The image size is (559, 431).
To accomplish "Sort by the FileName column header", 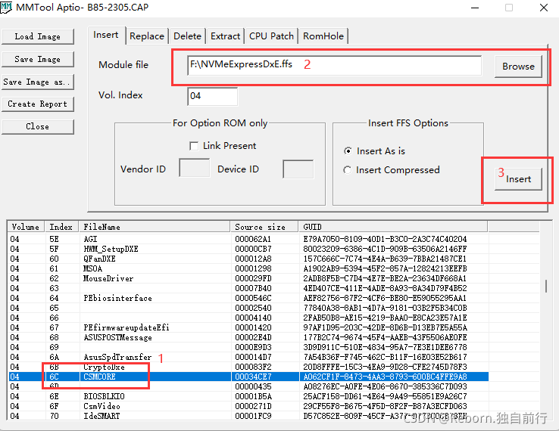I will click(155, 227).
